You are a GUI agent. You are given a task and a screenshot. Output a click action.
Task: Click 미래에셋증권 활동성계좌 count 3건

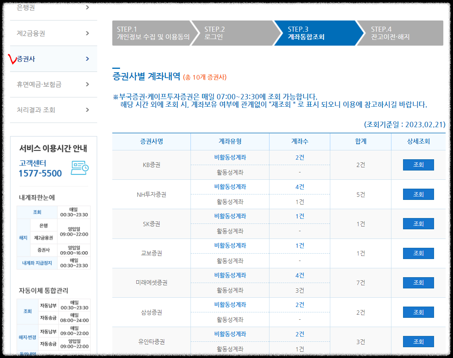click(x=300, y=290)
